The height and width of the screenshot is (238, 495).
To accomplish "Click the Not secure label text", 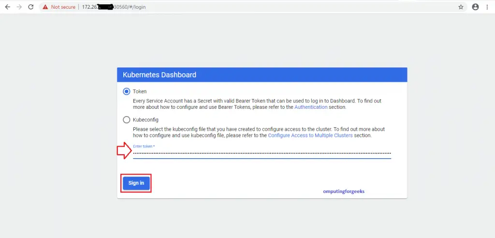I will [63, 7].
